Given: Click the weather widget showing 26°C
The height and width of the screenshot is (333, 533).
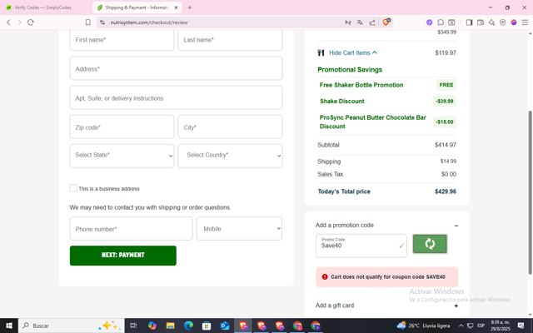Looking at the screenshot, I should [x=423, y=326].
